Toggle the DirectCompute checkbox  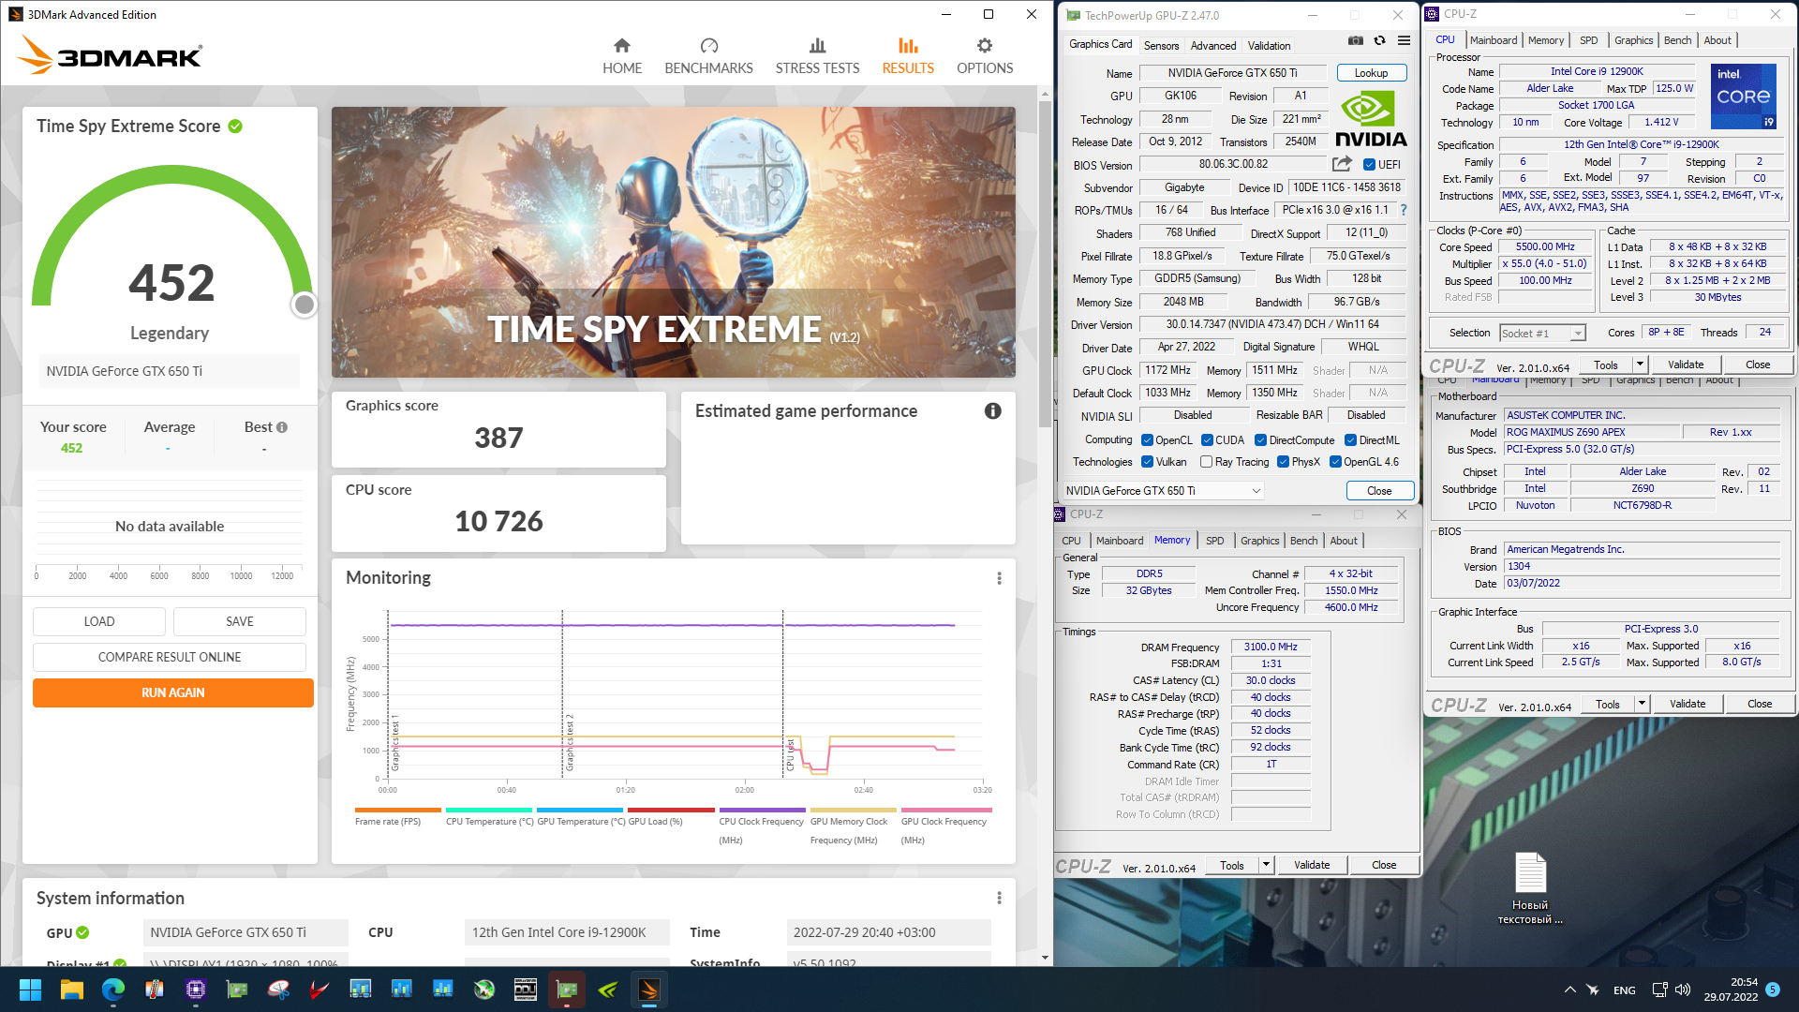coord(1261,440)
